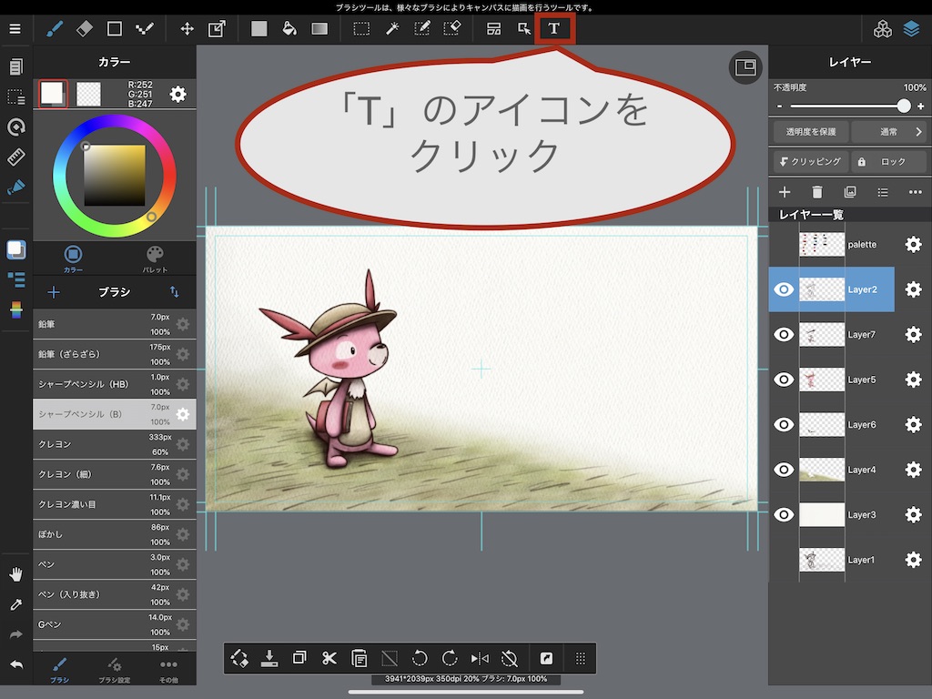
Task: Toggle visibility of Layer3
Action: coord(784,515)
